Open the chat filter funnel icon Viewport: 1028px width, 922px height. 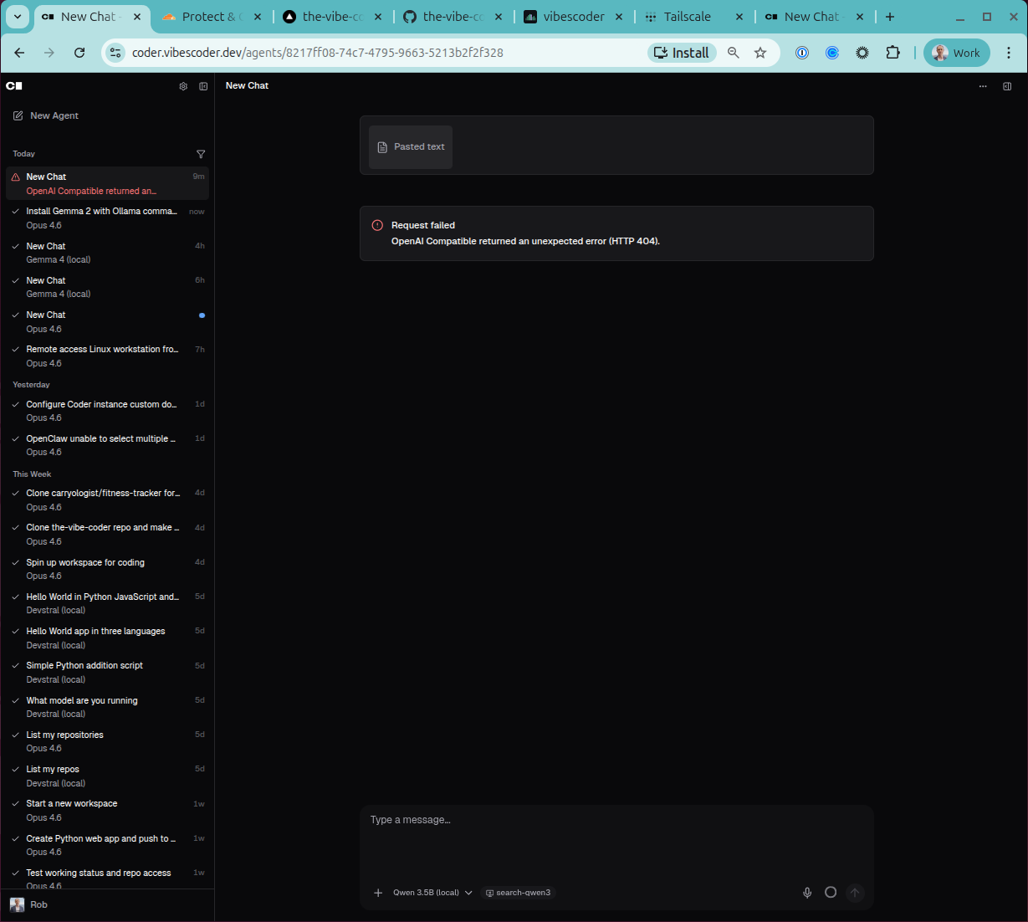tap(201, 154)
